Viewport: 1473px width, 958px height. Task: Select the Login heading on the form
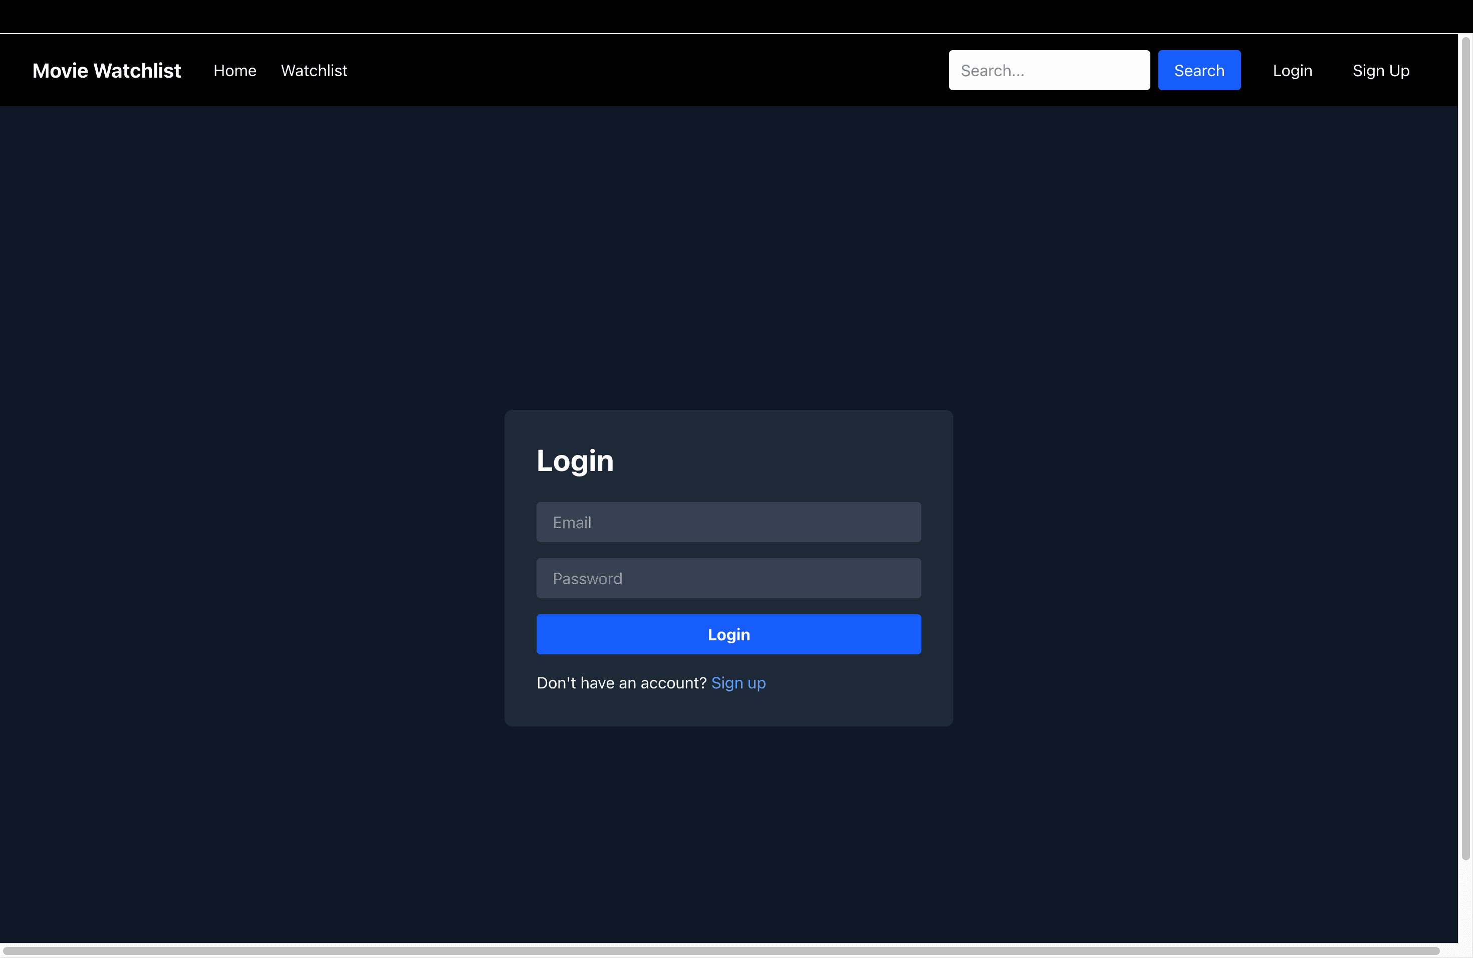pos(575,460)
